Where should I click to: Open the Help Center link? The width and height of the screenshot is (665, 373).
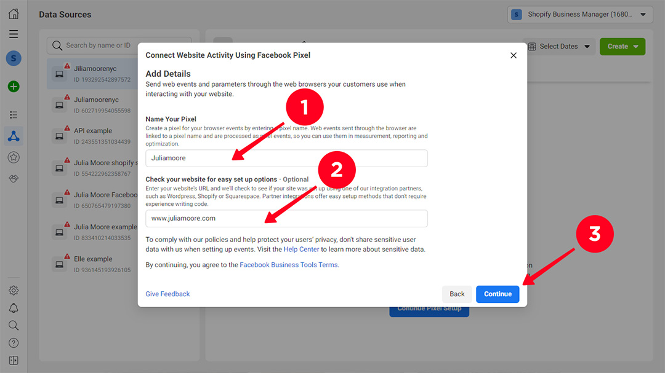[301, 249]
